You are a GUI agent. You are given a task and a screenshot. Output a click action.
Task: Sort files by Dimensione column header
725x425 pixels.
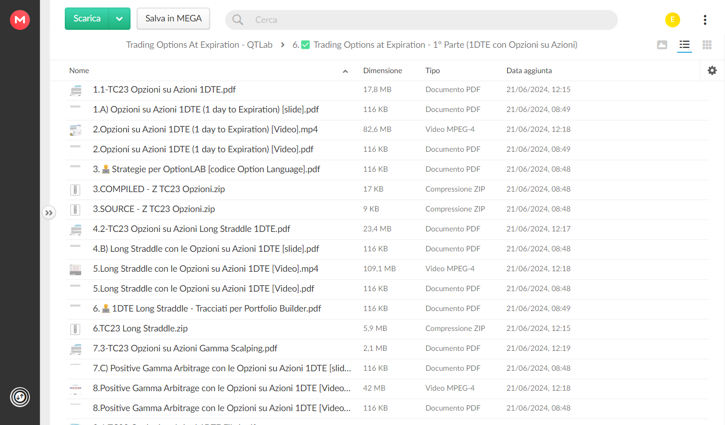[x=383, y=71]
